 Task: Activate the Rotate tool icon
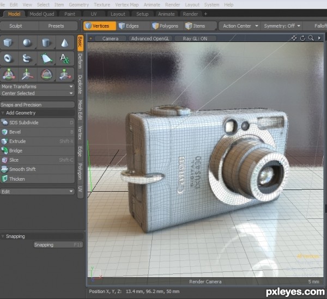[46, 75]
